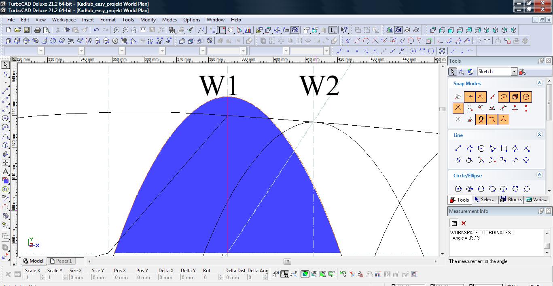Collapse the Snap Modes section
Viewport: 553px width, 286px height.
coord(539,83)
